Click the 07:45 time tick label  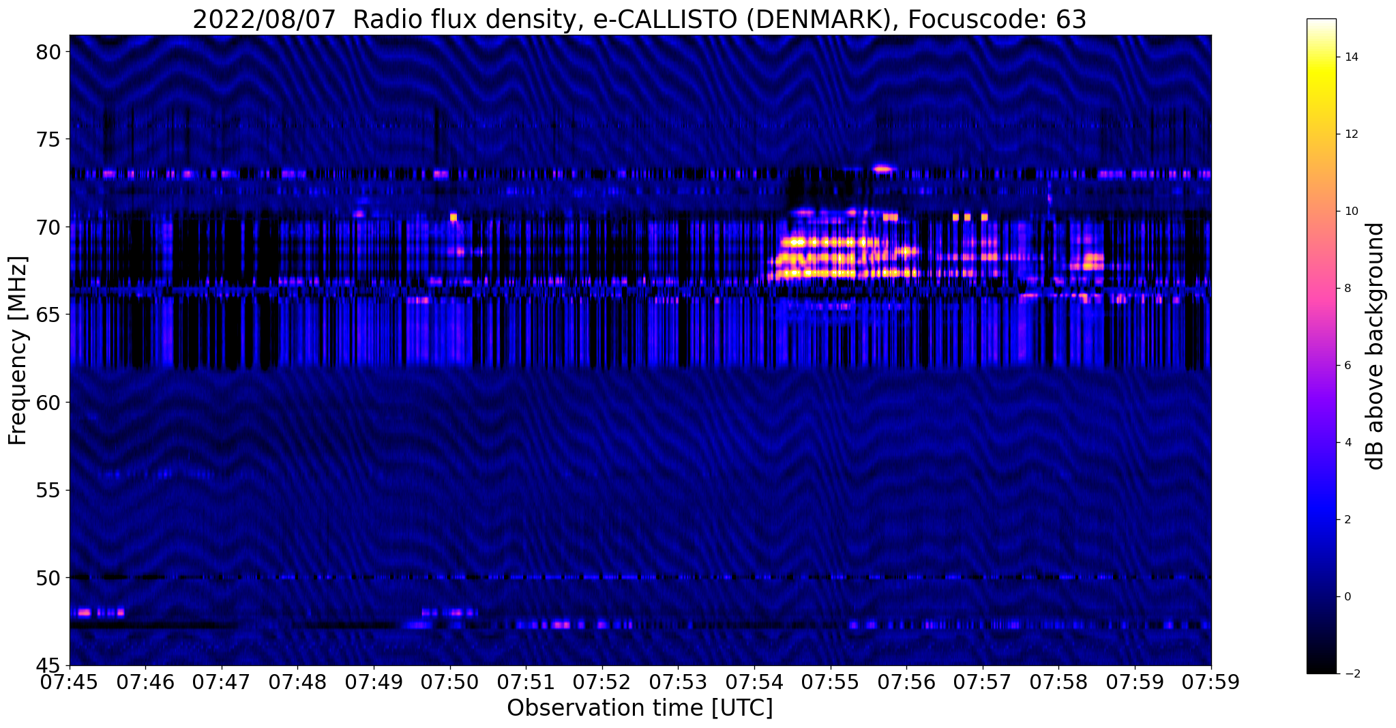(x=70, y=682)
